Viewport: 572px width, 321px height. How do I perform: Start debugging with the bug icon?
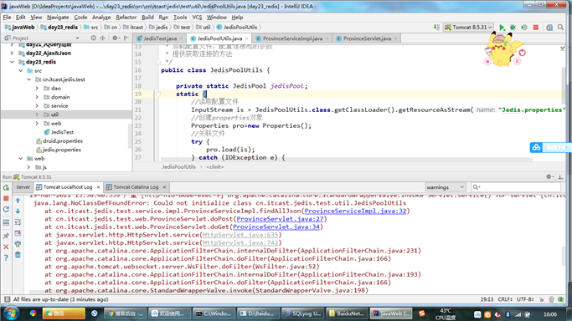[x=513, y=28]
